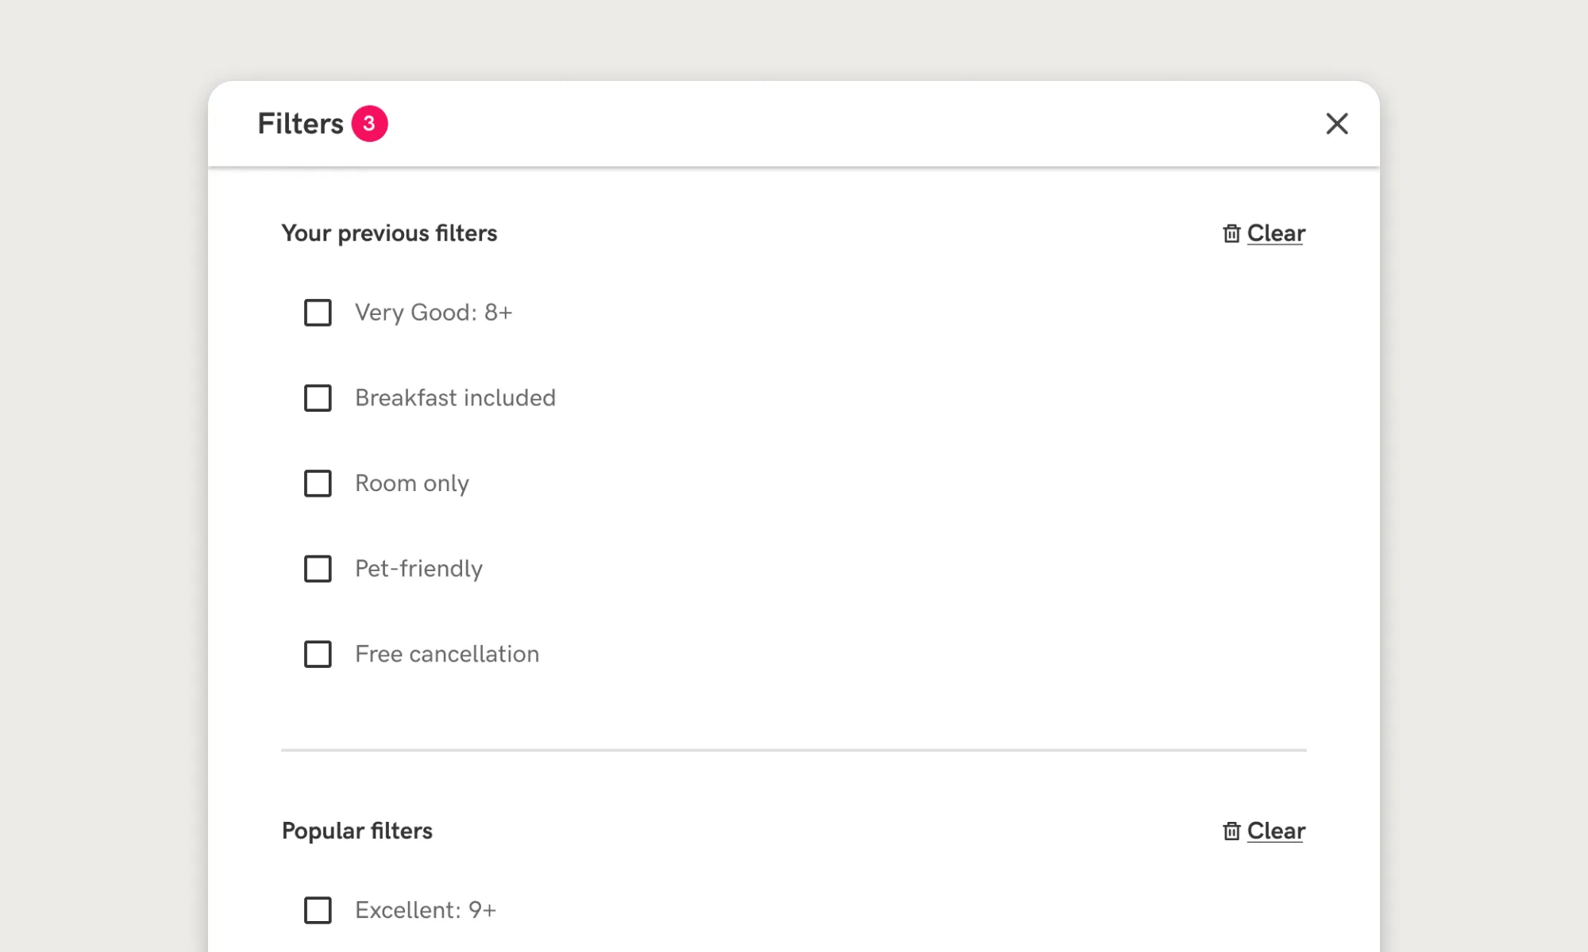Viewport: 1588px width, 952px height.
Task: Enable the Breakfast included checkbox
Action: (318, 397)
